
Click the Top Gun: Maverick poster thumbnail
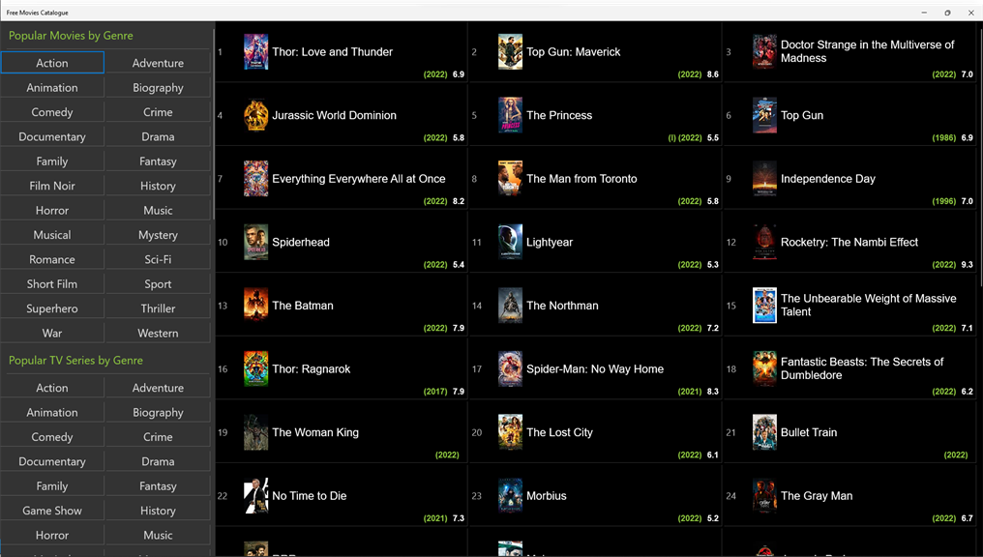(510, 52)
